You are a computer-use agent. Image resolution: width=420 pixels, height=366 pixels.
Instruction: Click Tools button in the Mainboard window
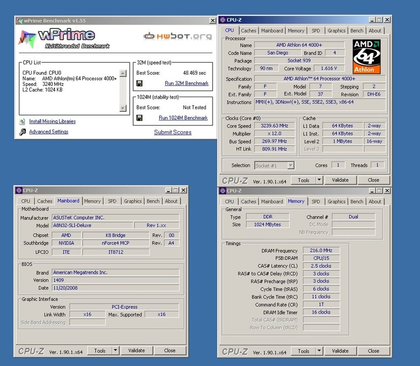click(x=100, y=350)
